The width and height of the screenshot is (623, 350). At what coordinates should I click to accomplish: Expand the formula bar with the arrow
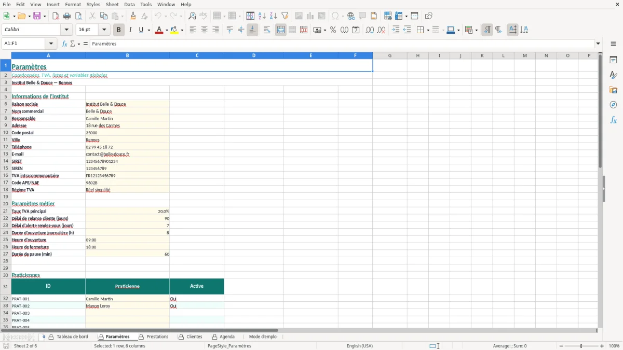[598, 44]
